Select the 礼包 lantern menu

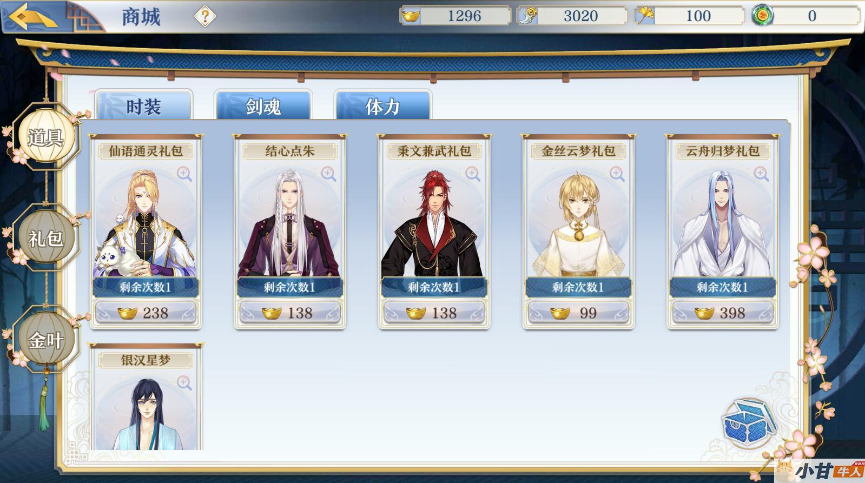coord(45,237)
